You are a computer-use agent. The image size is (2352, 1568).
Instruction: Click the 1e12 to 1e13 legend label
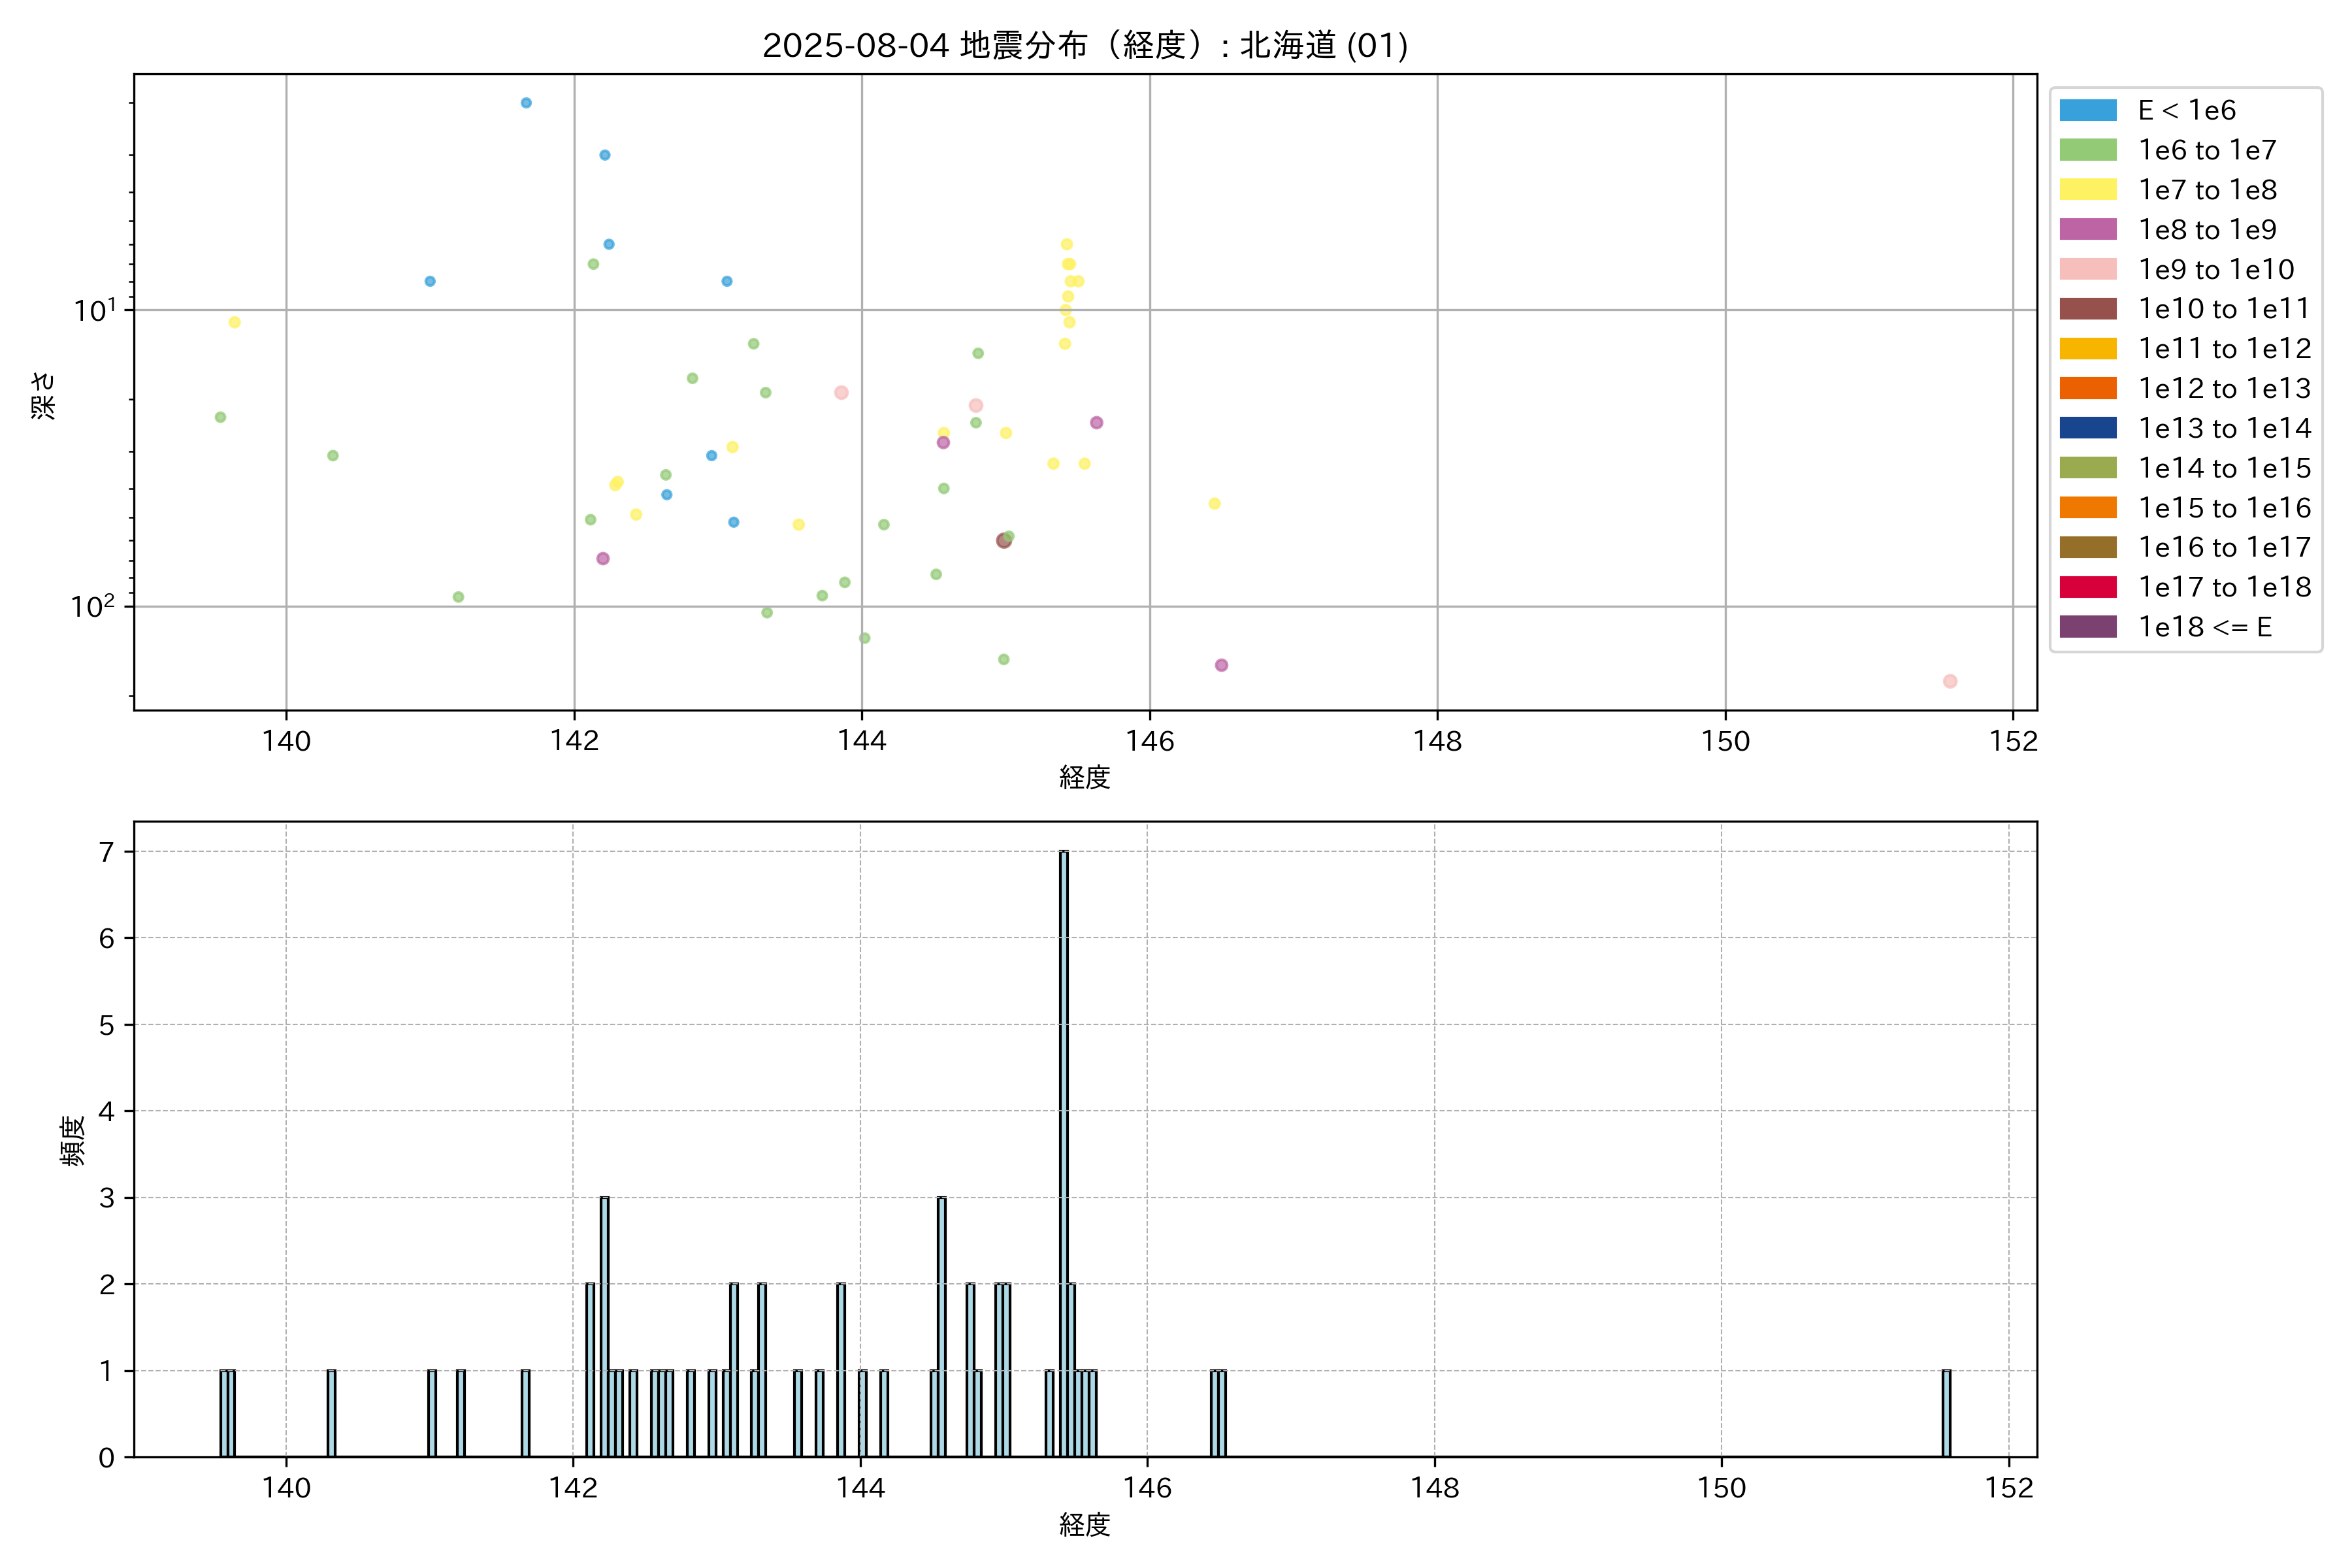[2224, 388]
